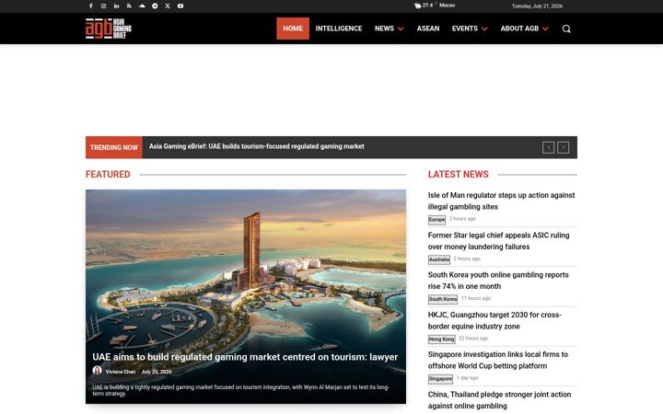Click the date Tuesday, July 21, 2026
663x414 pixels.
[537, 6]
